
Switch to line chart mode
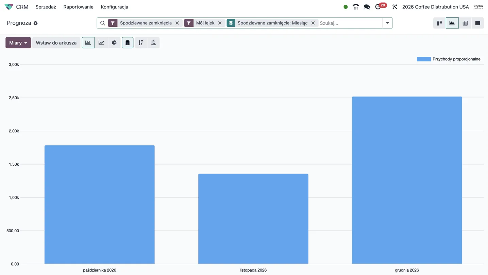pyautogui.click(x=101, y=43)
